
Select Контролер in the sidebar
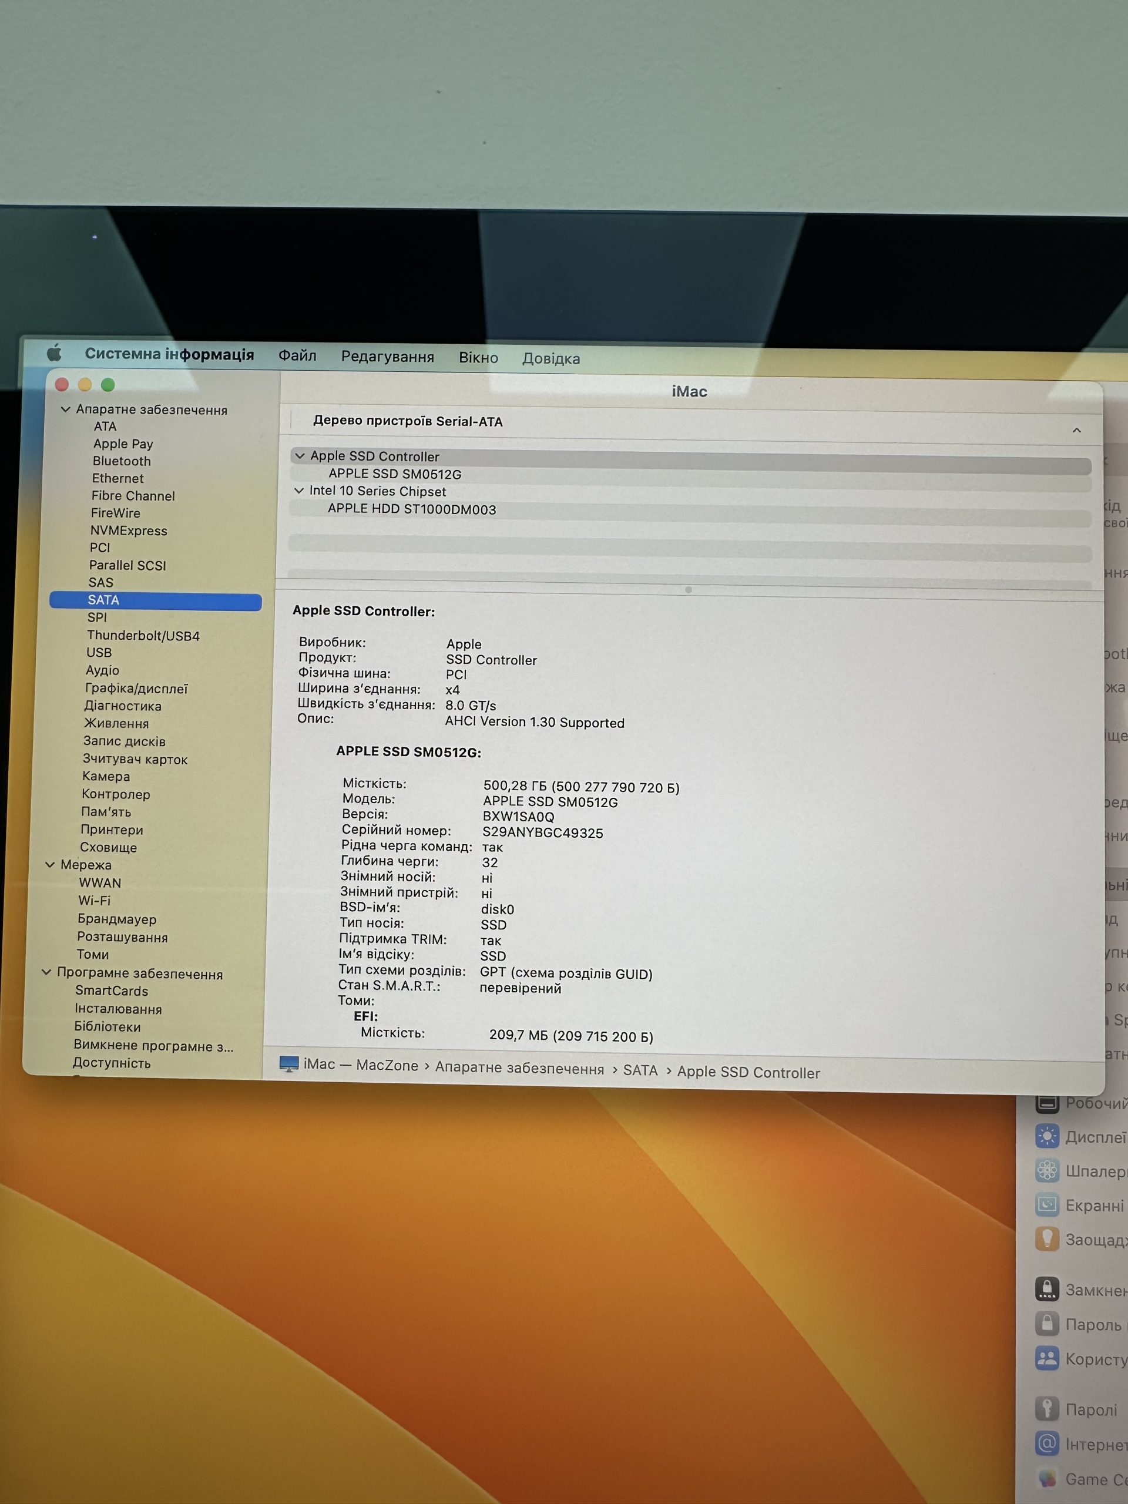click(x=116, y=794)
